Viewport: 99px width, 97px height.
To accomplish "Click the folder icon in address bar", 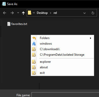I will pyautogui.click(x=29, y=13).
